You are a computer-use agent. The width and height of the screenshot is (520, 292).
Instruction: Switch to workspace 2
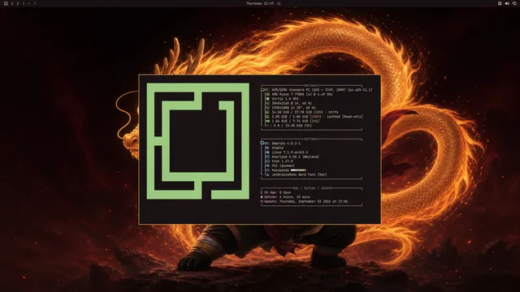18,3
